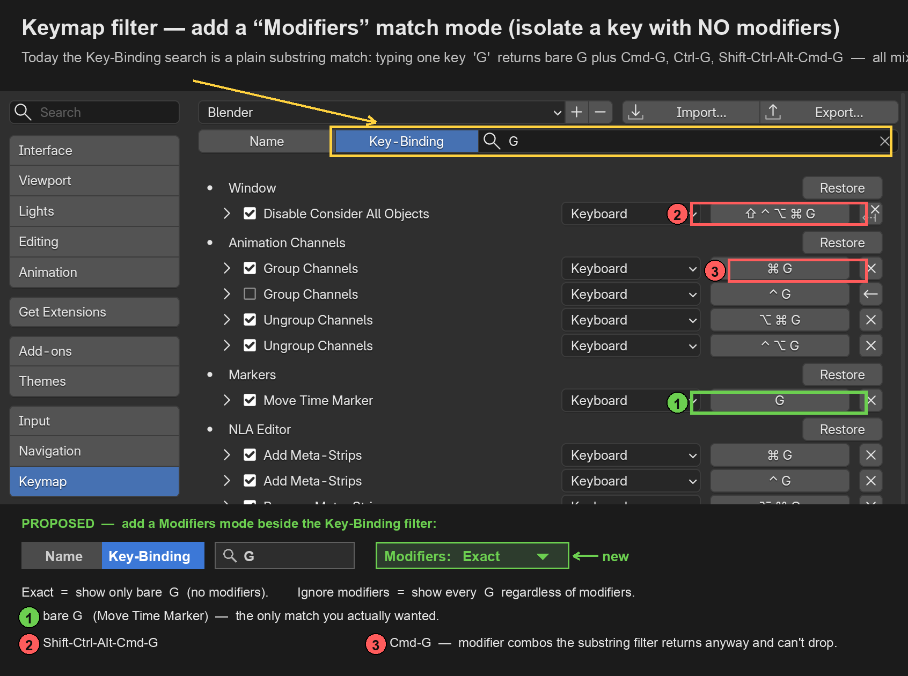Open the Navigation preferences section
Viewport: 908px width, 676px height.
pos(94,451)
